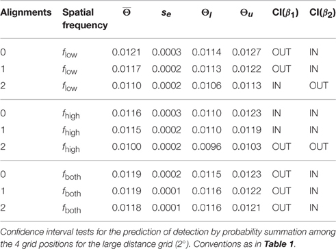336x249 pixels.
Task: Click f-low label in alignment 2 row
Action: click(x=70, y=87)
